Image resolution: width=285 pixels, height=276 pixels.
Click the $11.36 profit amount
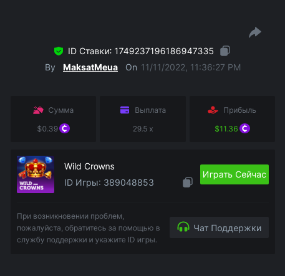(x=226, y=129)
